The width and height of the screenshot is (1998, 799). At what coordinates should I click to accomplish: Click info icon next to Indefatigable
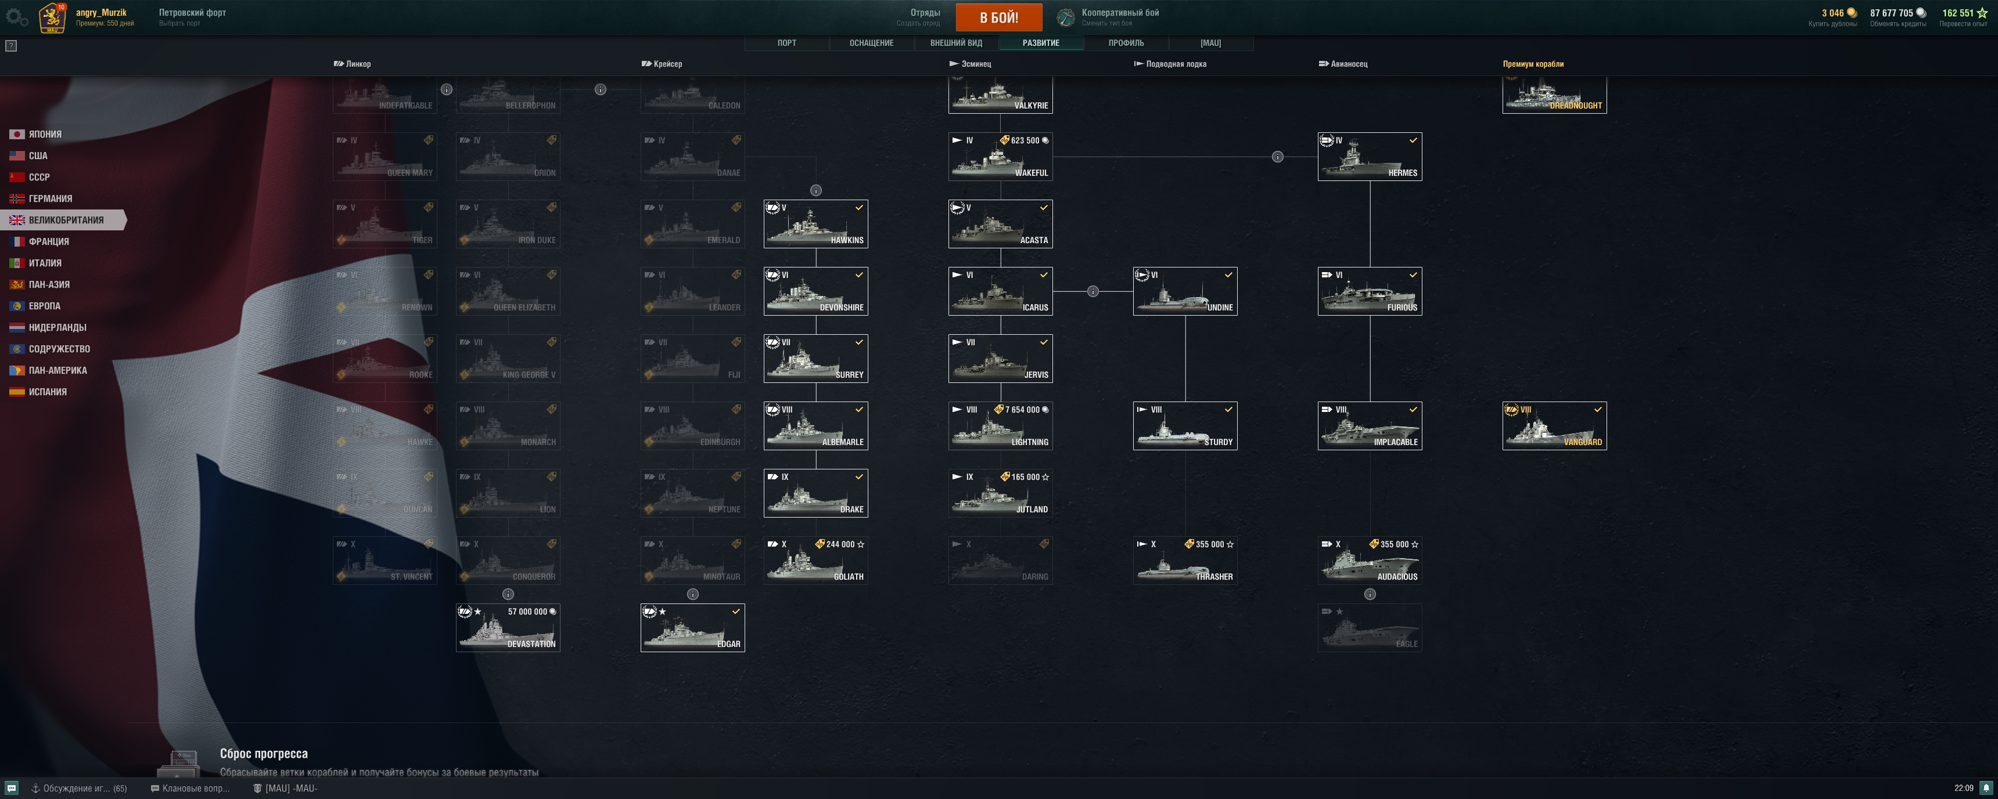pos(447,89)
